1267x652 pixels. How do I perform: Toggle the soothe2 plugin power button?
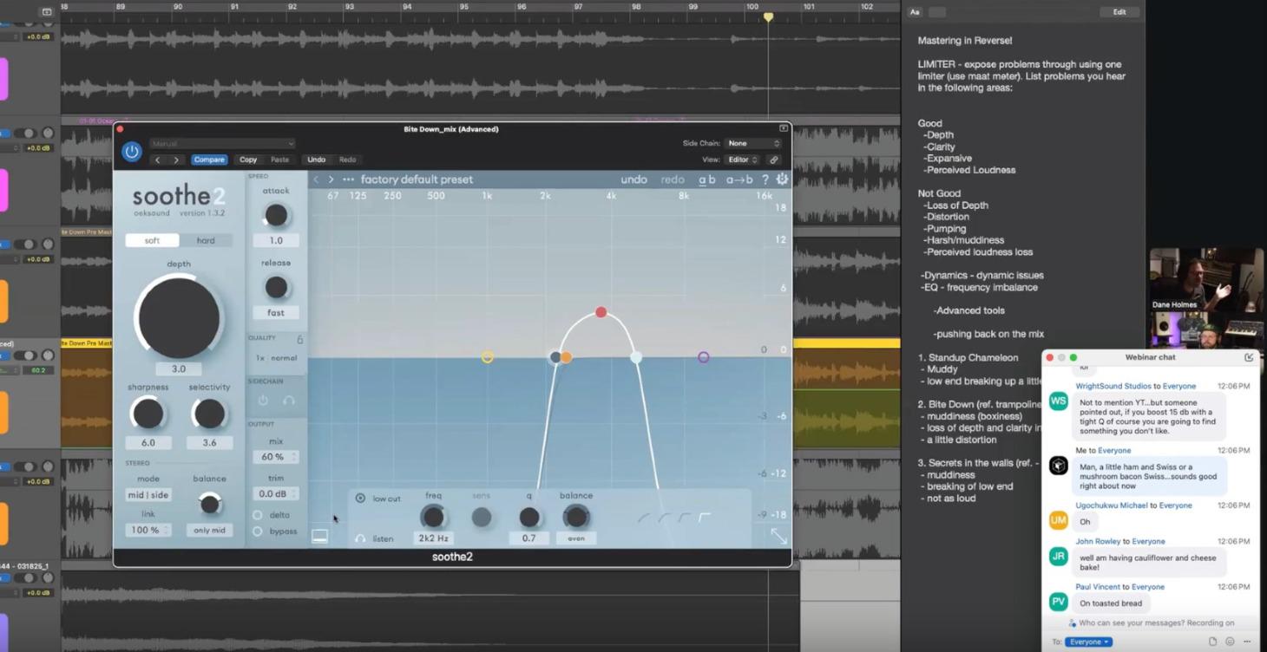click(x=132, y=152)
